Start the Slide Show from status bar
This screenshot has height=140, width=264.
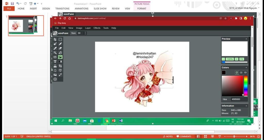(220, 136)
